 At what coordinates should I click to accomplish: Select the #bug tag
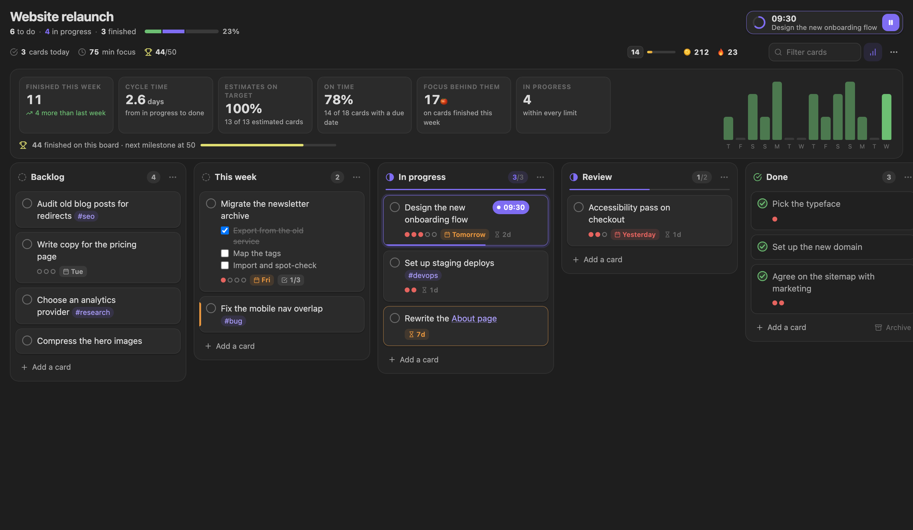pos(233,321)
